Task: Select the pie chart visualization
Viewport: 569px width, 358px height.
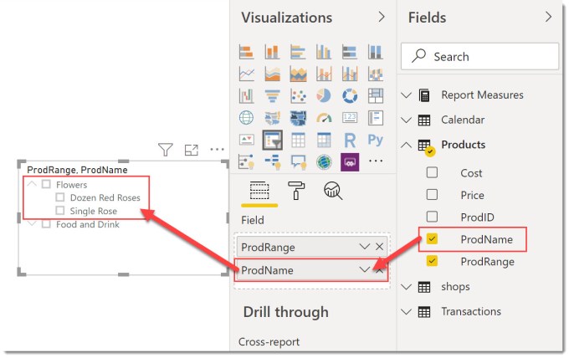Action: point(323,96)
